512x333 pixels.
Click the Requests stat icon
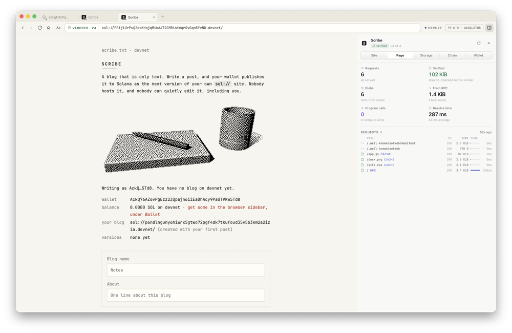[362, 68]
